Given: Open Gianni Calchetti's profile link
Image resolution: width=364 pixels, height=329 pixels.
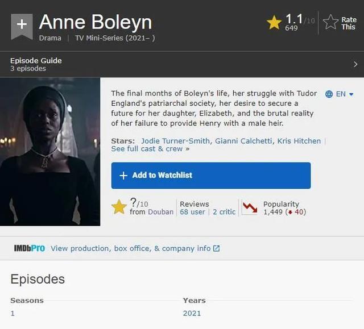Looking at the screenshot, I should click(243, 141).
